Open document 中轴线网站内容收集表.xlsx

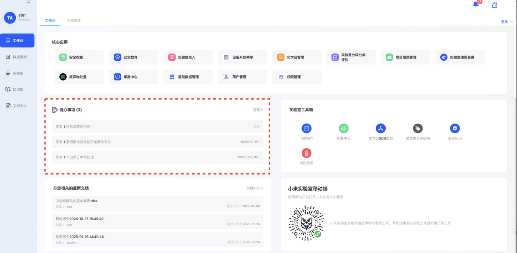158,203
